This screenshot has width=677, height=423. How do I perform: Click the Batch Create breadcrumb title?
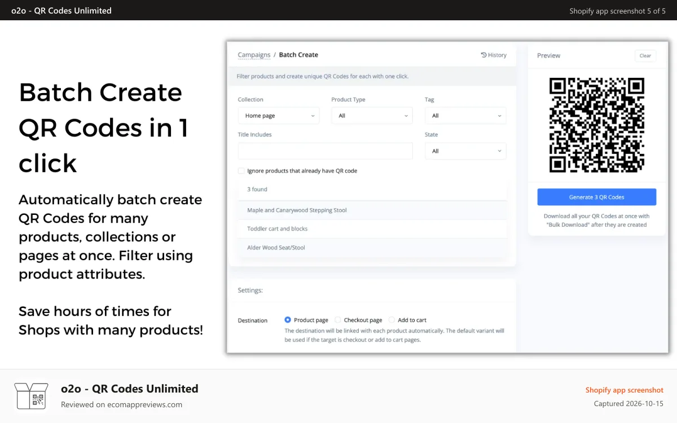click(298, 55)
